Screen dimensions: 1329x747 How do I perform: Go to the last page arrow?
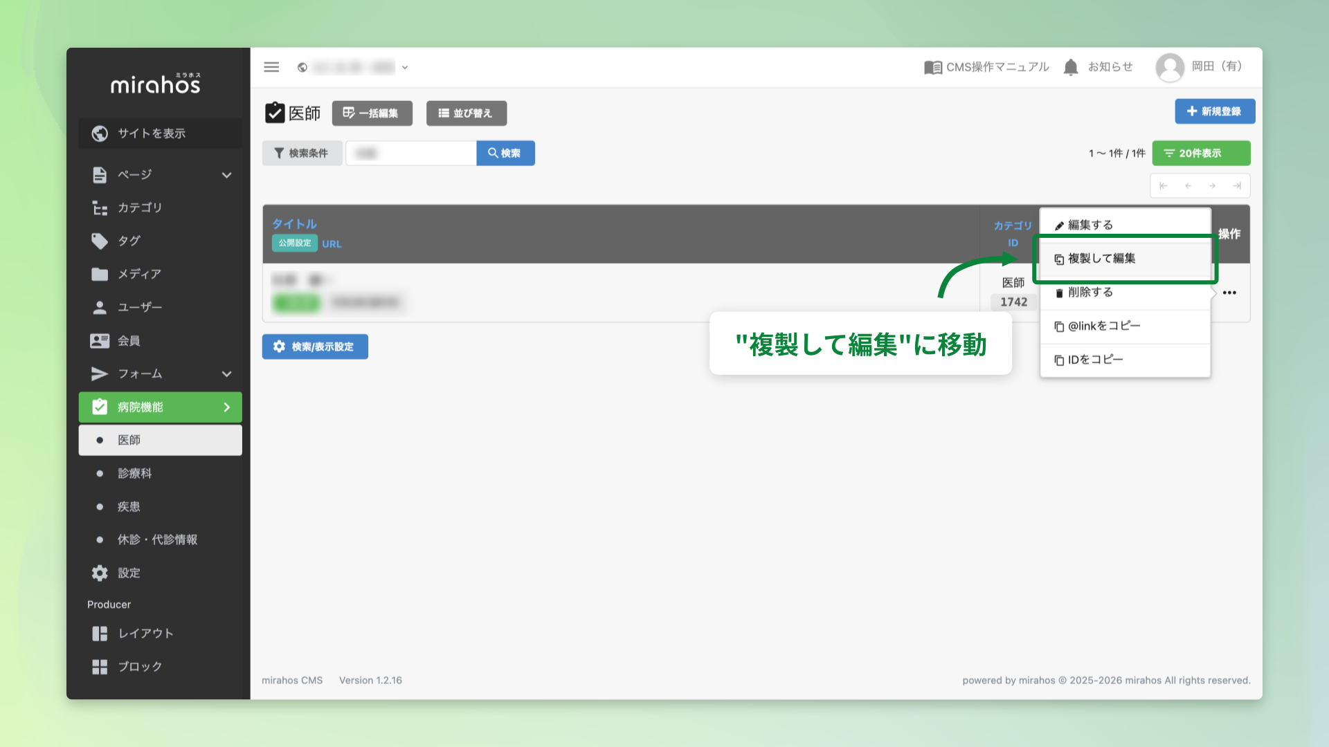1237,185
